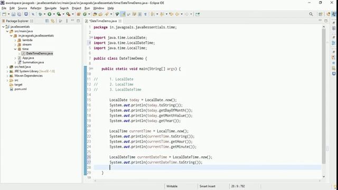
Task: Open the Window menu
Action: (99, 8)
